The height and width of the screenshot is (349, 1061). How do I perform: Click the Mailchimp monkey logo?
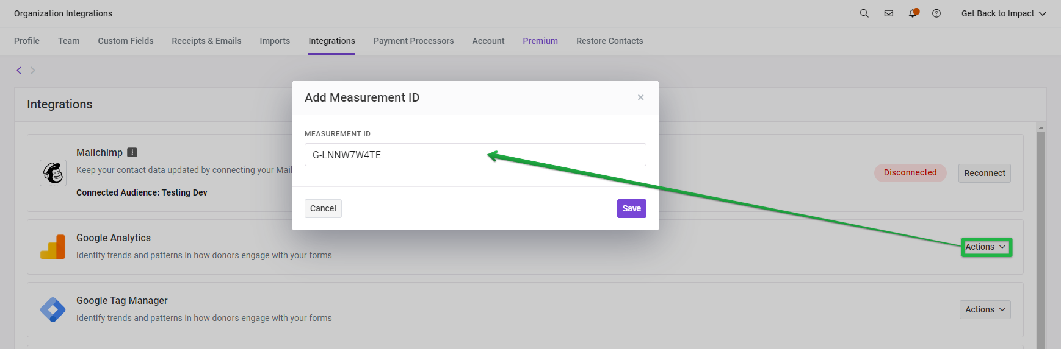click(x=53, y=173)
